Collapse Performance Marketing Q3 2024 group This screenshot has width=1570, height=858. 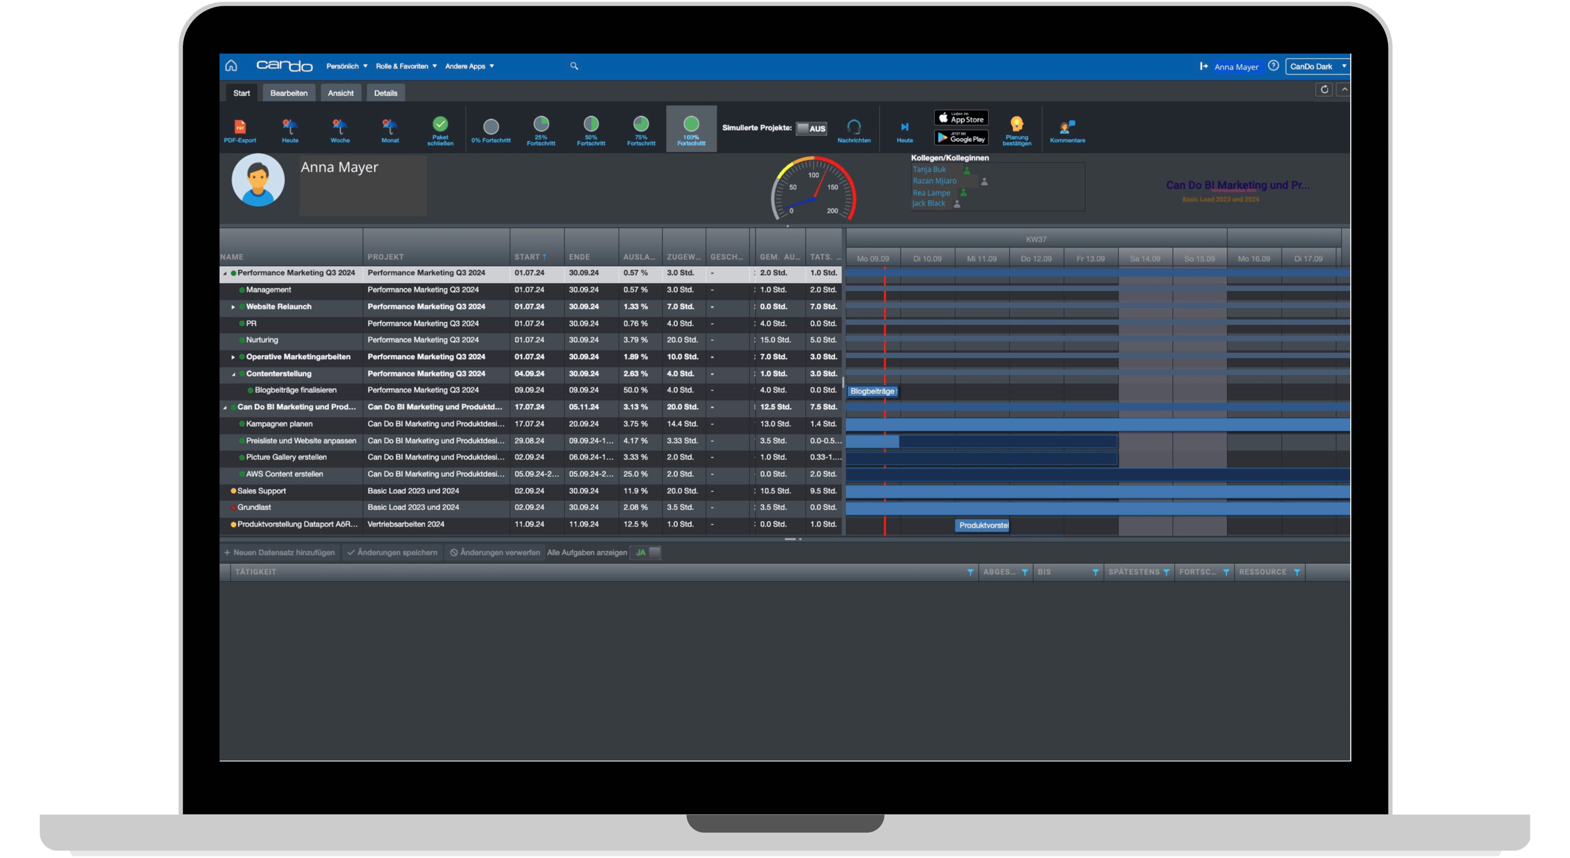(x=225, y=272)
